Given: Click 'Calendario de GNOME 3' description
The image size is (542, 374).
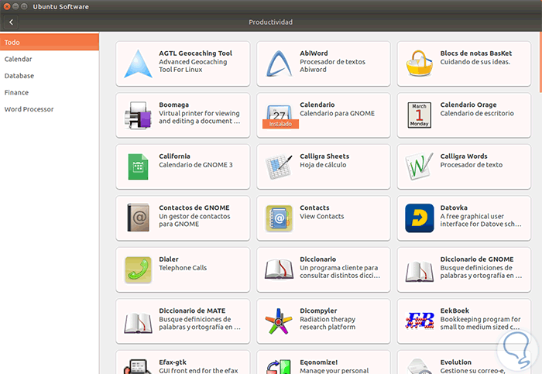Looking at the screenshot, I should [196, 165].
